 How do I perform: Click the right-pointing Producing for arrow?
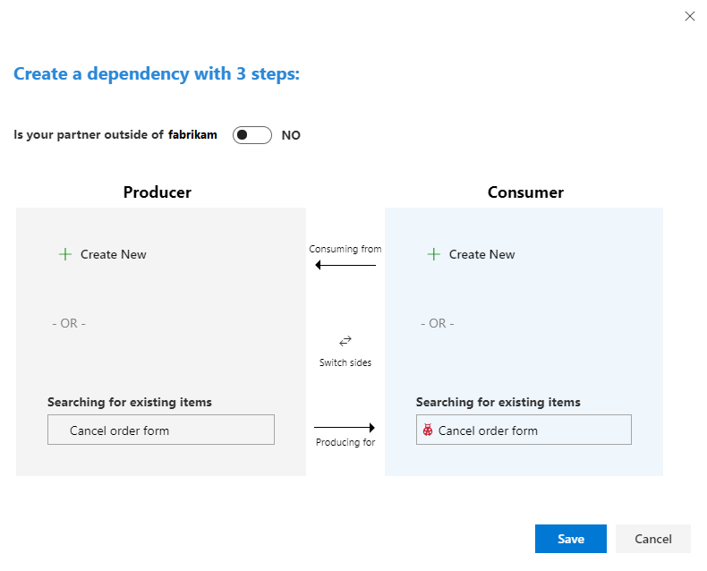coord(345,428)
